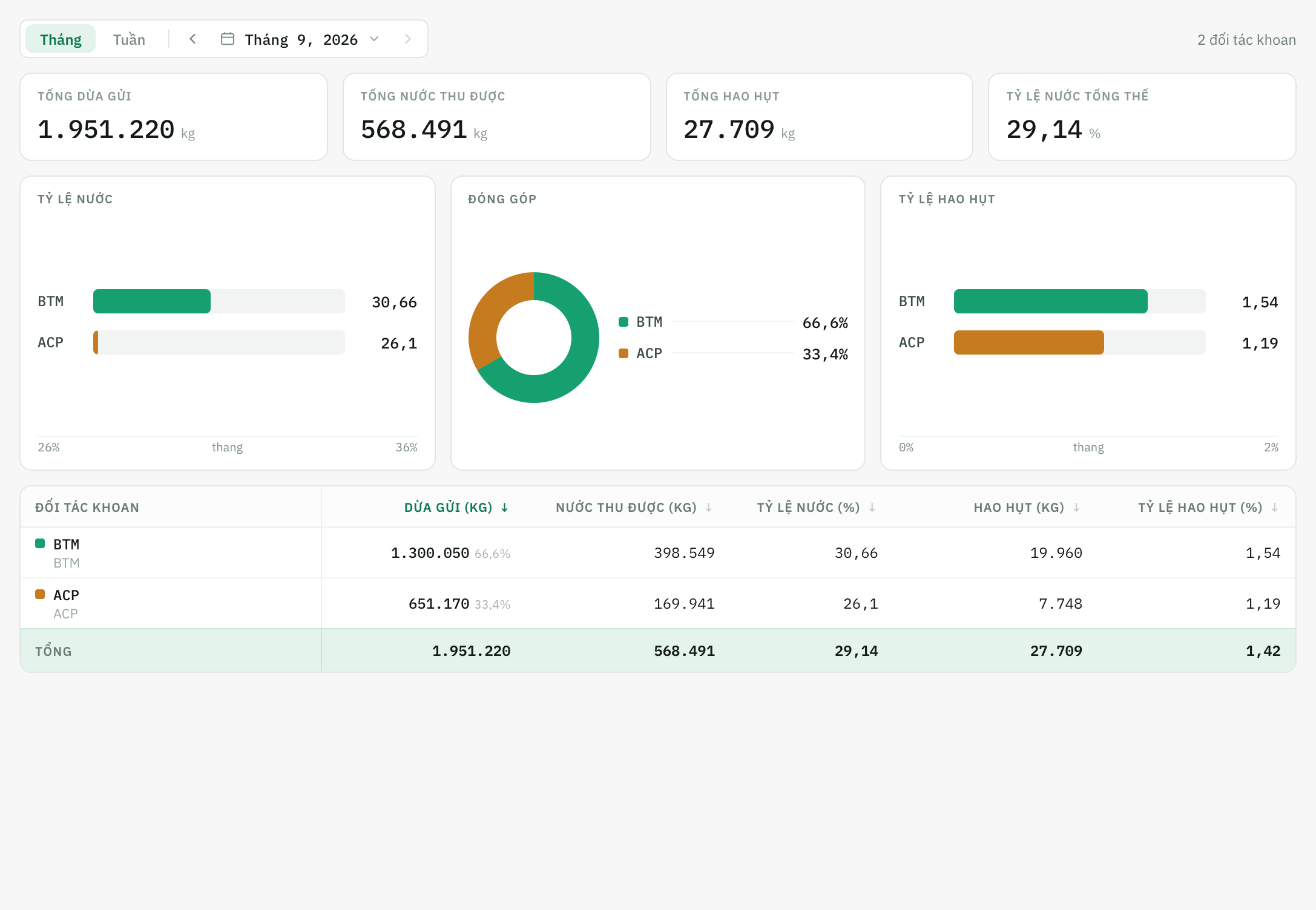This screenshot has width=1316, height=910.
Task: Click sort arrow next to Tỷ lệ hao hụt (%)
Action: tap(1274, 508)
